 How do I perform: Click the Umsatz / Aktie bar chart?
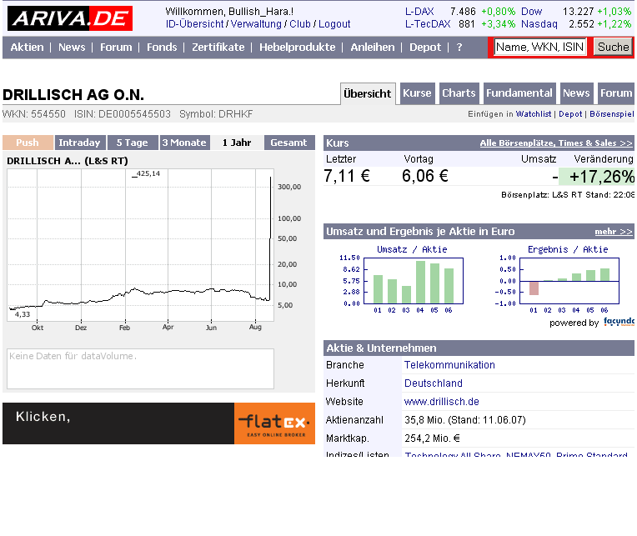click(x=414, y=281)
